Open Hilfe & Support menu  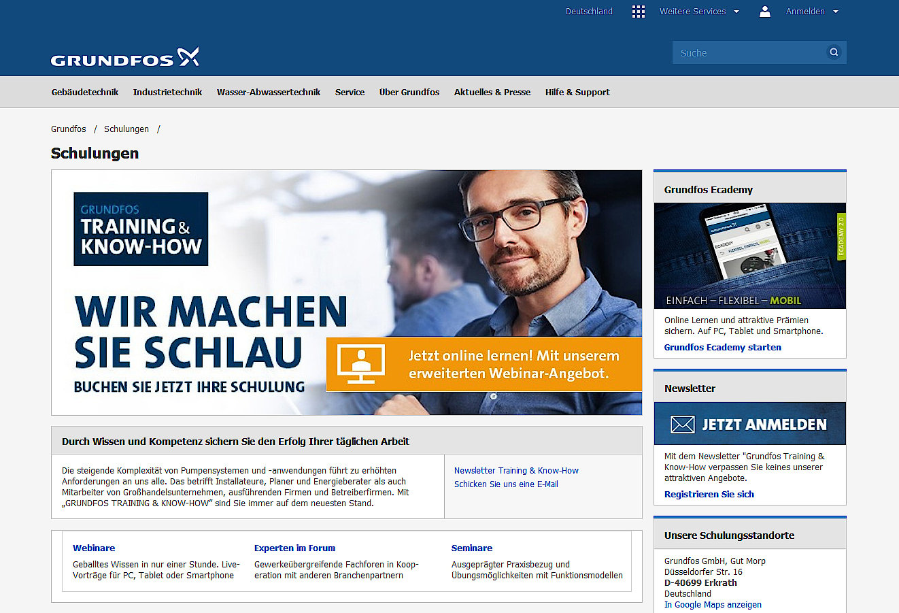pyautogui.click(x=577, y=92)
